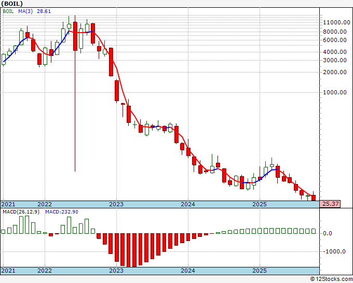Click 2022 on the MACD panel axis
Image resolution: width=353 pixels, height=283 pixels.
click(x=45, y=271)
